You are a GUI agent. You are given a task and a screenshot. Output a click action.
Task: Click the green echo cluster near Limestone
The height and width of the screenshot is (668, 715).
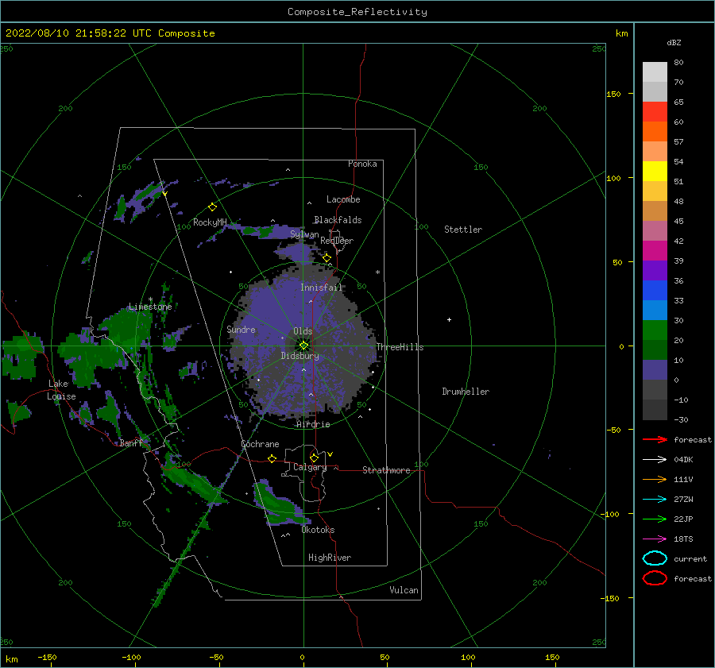click(126, 330)
